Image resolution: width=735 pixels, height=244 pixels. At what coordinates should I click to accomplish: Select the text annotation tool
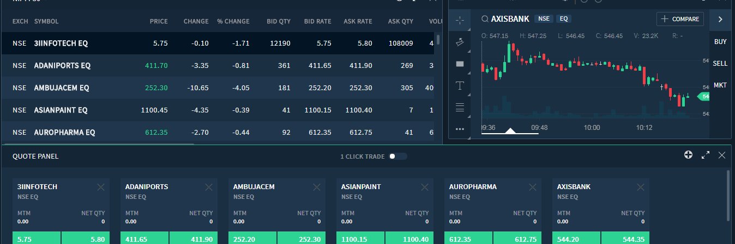[460, 85]
